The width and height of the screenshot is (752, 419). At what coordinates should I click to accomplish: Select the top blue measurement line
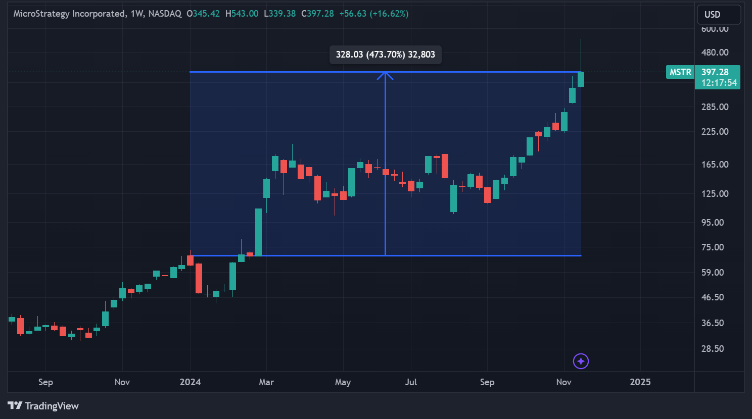(283, 72)
